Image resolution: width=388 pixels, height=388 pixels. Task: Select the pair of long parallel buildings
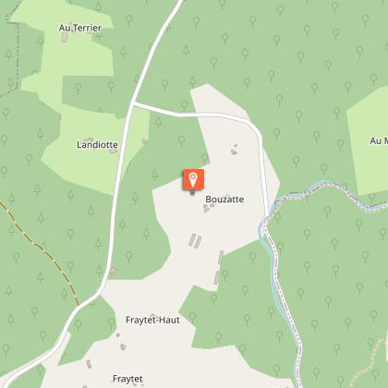click(x=195, y=241)
